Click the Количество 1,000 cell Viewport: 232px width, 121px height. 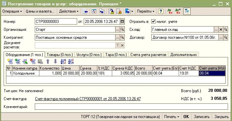pyautogui.click(x=50, y=73)
